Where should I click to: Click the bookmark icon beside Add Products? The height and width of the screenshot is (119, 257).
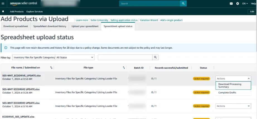(3, 11)
